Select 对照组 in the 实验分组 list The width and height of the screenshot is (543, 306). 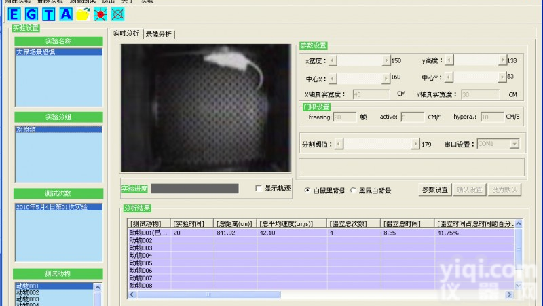coord(26,129)
